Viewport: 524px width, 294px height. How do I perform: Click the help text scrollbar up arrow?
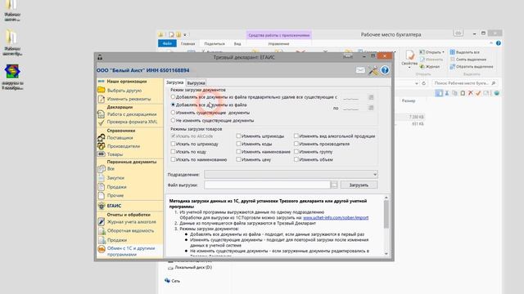click(x=386, y=198)
